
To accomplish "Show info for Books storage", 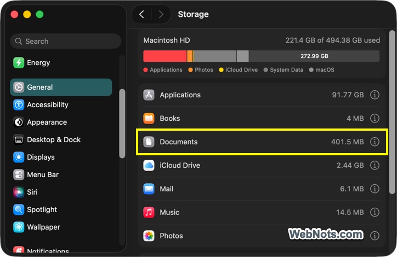I will tap(375, 119).
